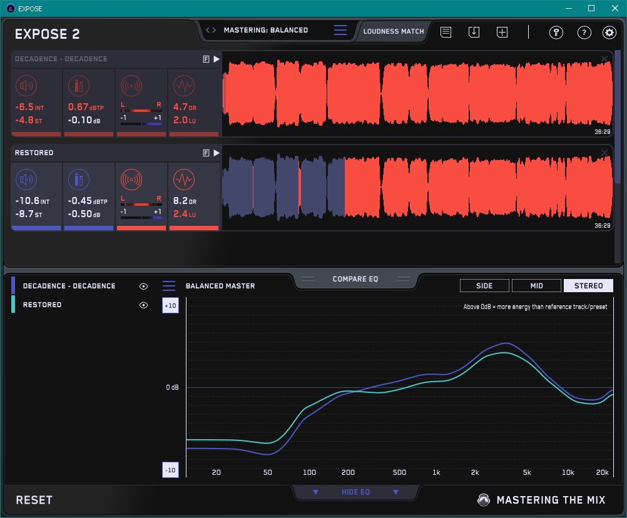Click the add track plus icon
Image resolution: width=627 pixels, height=518 pixels.
click(502, 32)
